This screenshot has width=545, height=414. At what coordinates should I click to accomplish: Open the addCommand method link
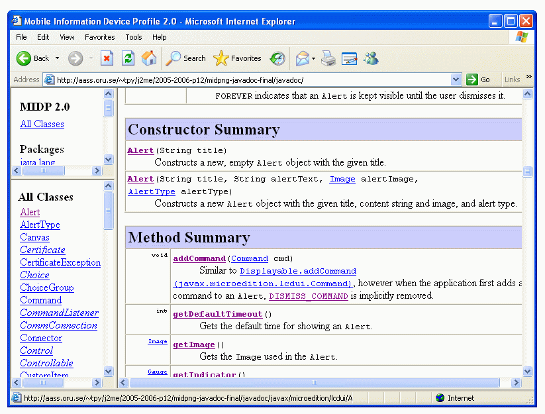coord(199,258)
